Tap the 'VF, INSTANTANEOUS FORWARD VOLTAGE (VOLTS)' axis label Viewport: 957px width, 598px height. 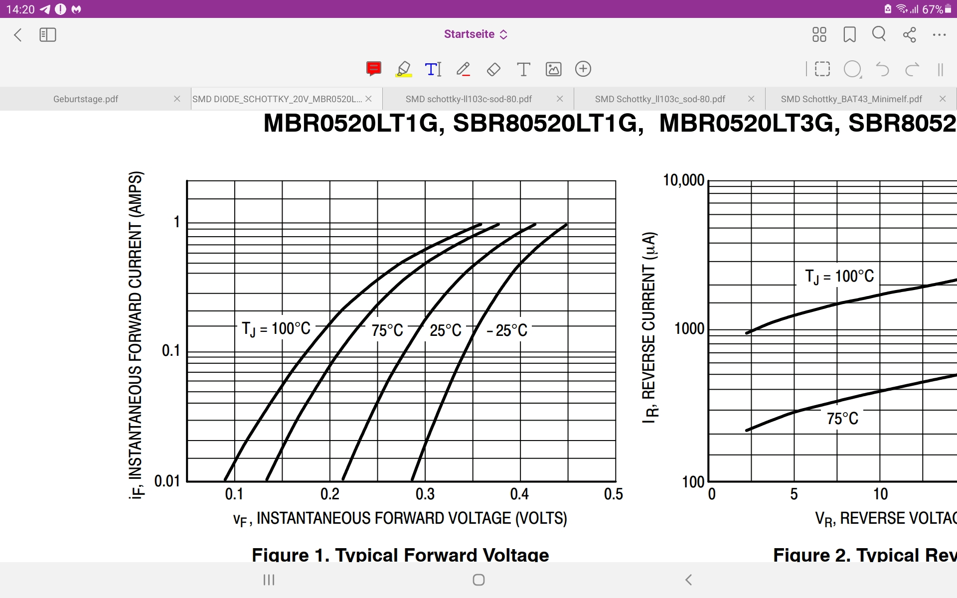click(400, 519)
